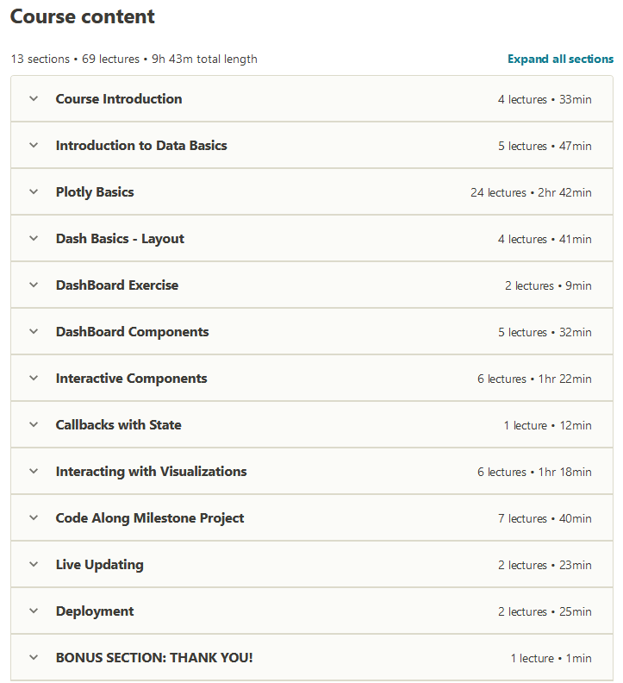This screenshot has width=623, height=683.
Task: Click chevron beside Introduction to Data Basics
Action: pos(34,145)
